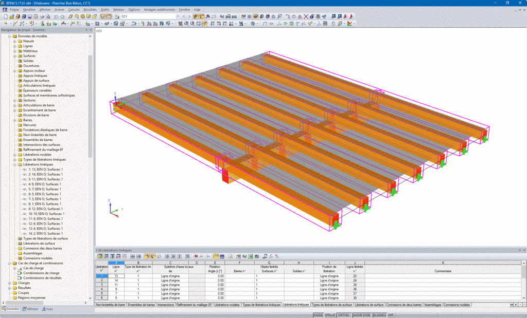Viewport: 527px width, 318px height.
Task: Close the 1.26 Libérations linéiques table panel
Action: 524,250
